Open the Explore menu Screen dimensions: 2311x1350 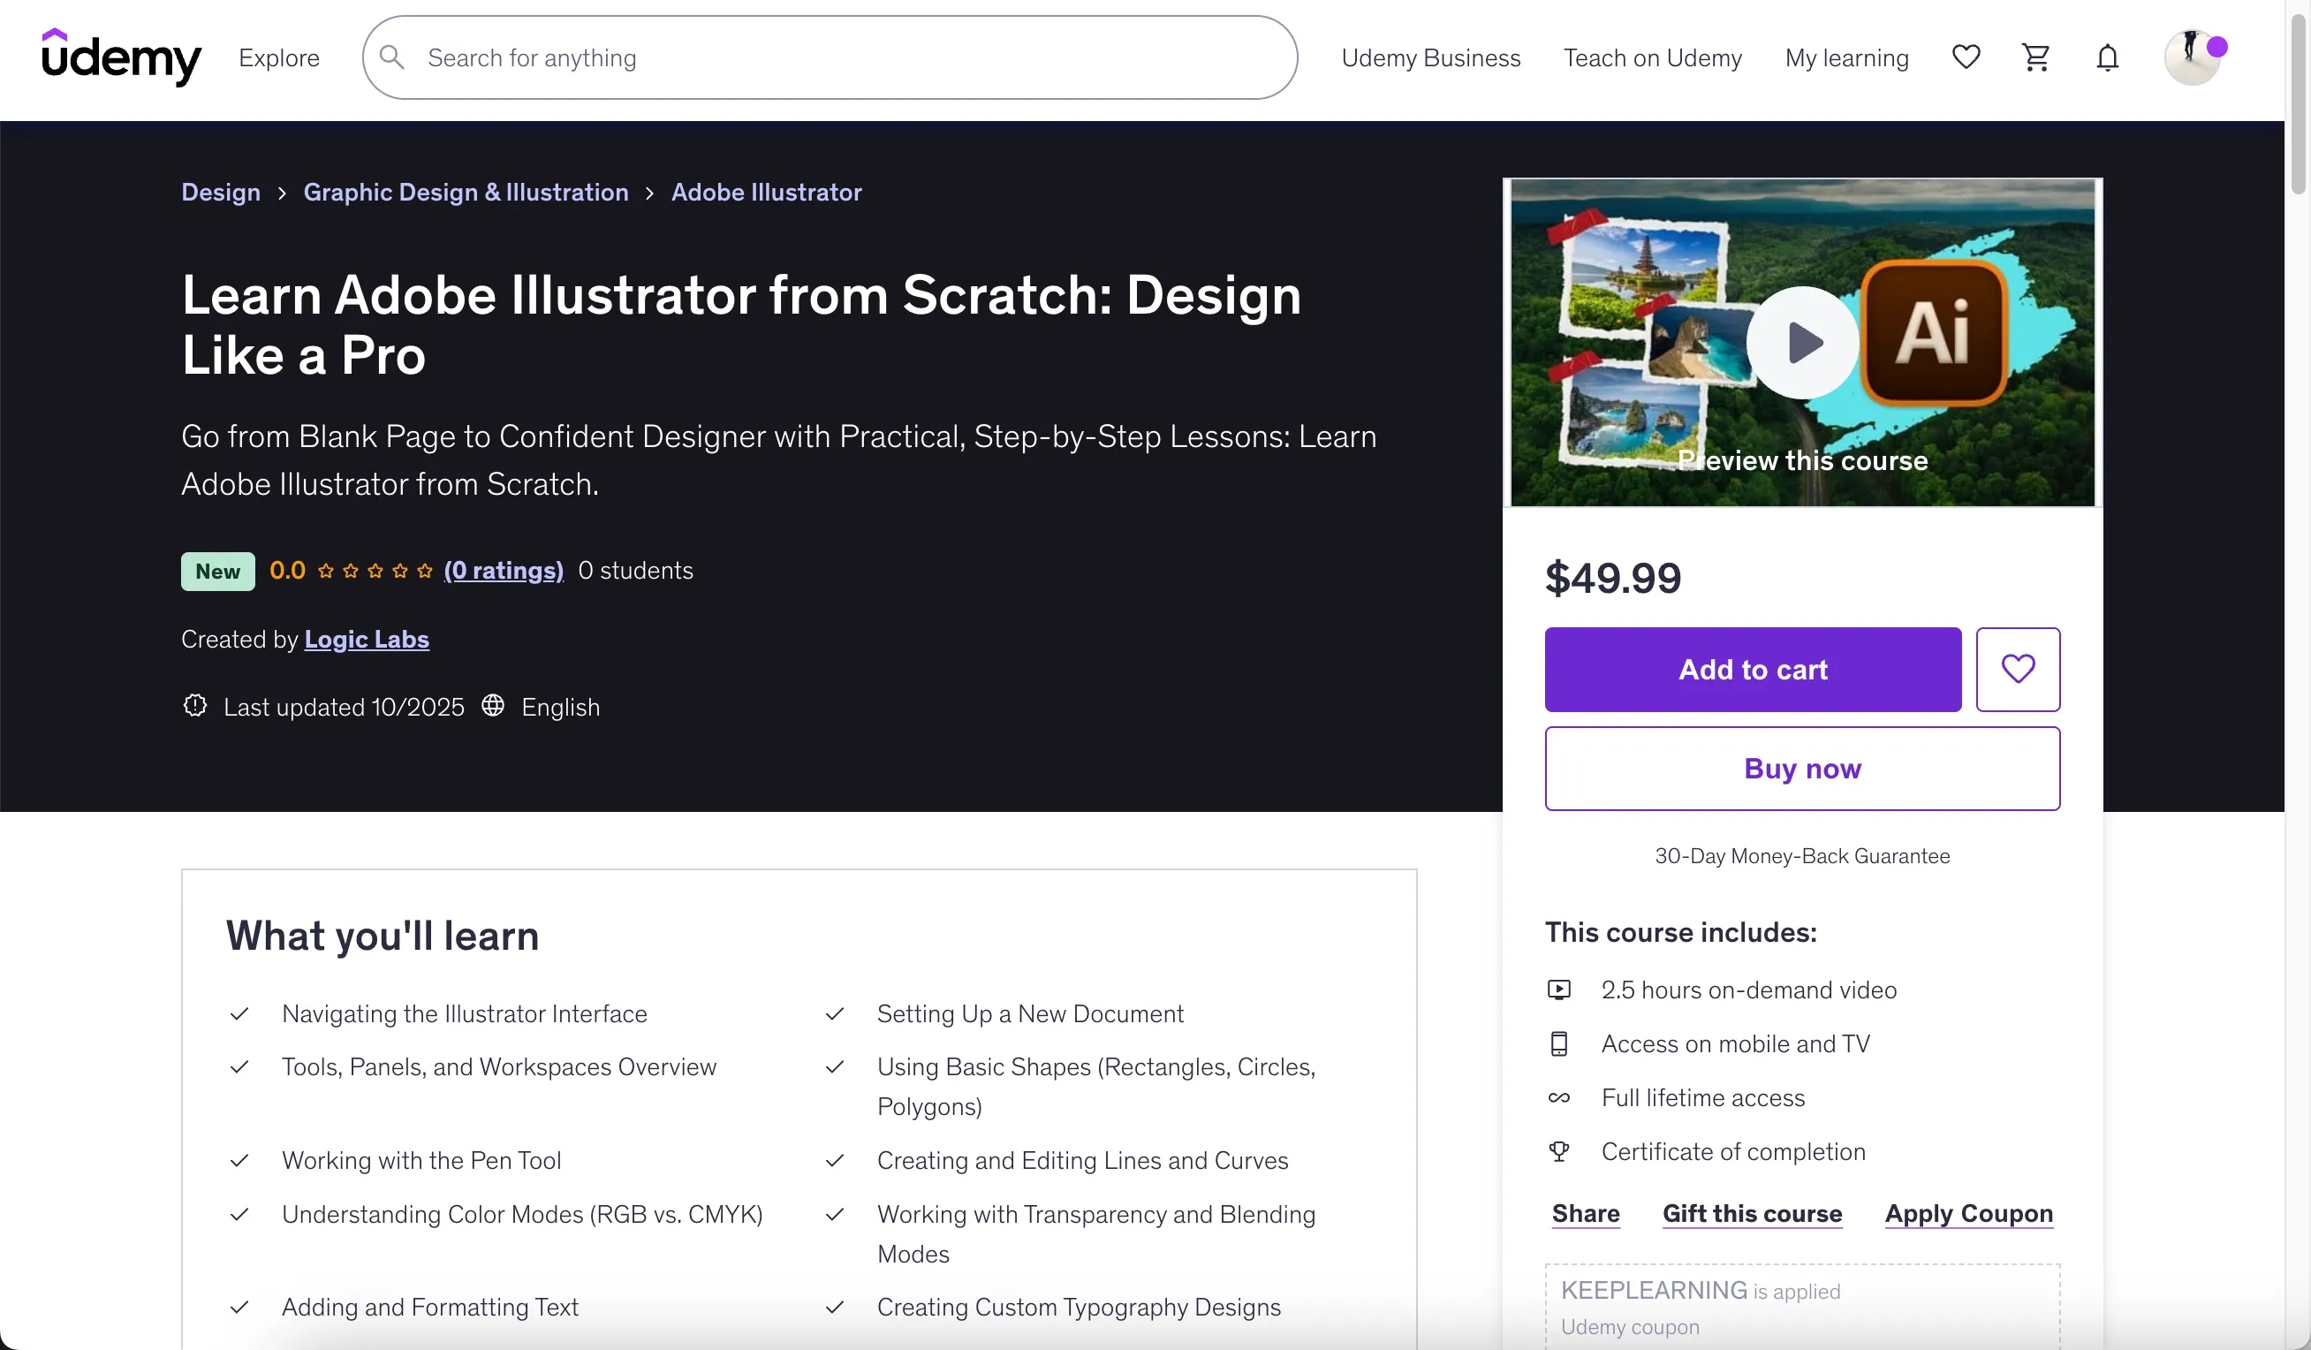279,57
